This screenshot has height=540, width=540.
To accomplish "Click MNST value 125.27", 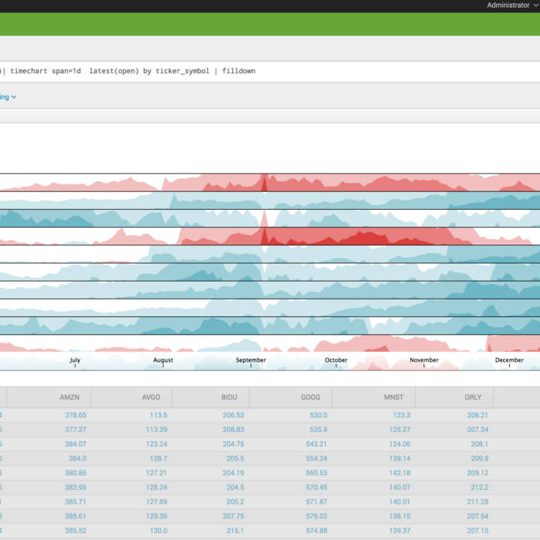I will [x=400, y=430].
